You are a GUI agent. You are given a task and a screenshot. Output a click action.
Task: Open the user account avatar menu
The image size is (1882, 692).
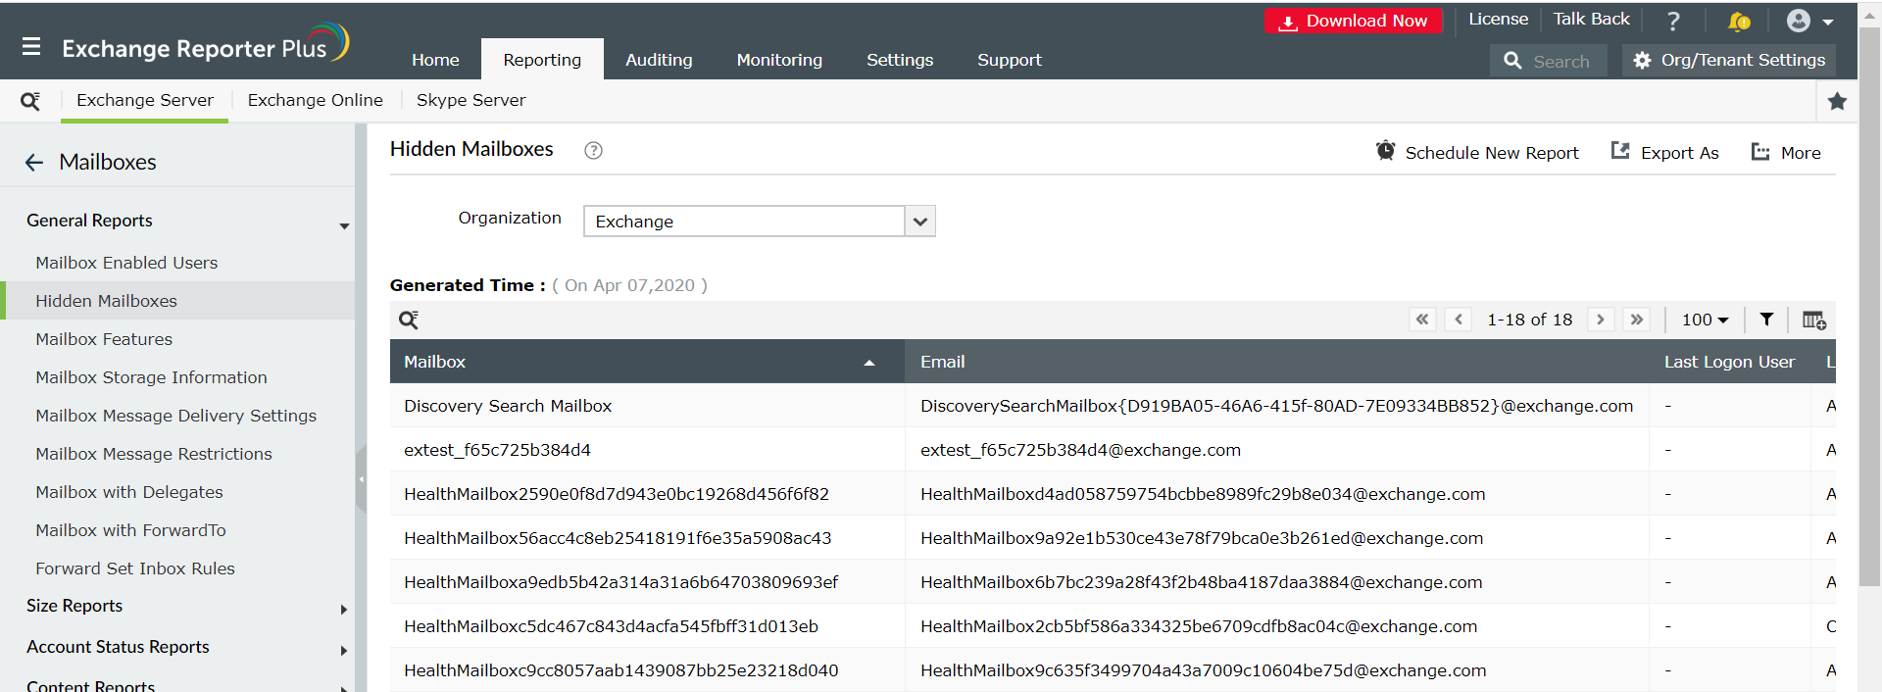(1809, 21)
